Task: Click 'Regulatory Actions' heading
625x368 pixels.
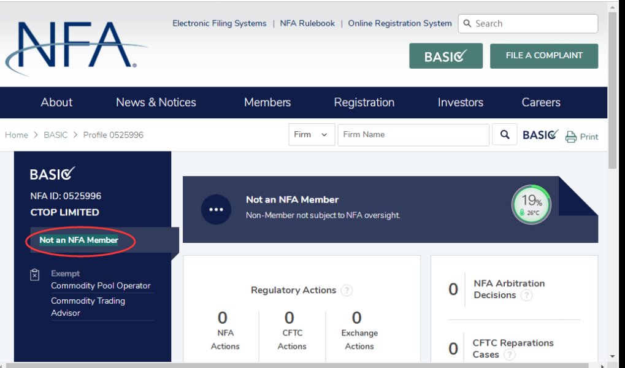Action: coord(293,290)
